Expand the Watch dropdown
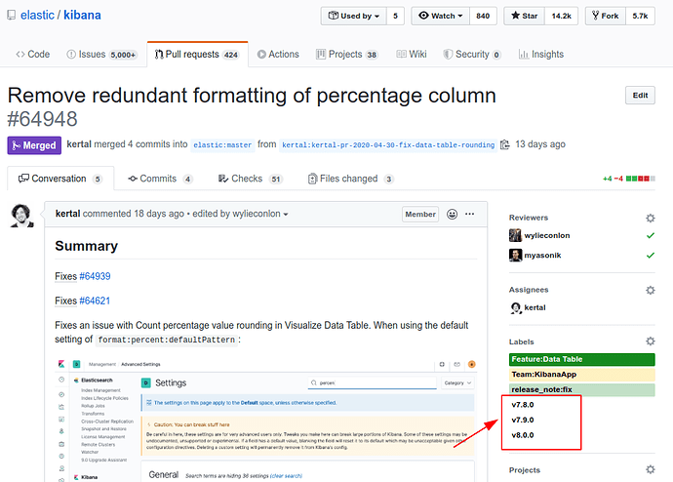This screenshot has height=482, width=673. 440,16
